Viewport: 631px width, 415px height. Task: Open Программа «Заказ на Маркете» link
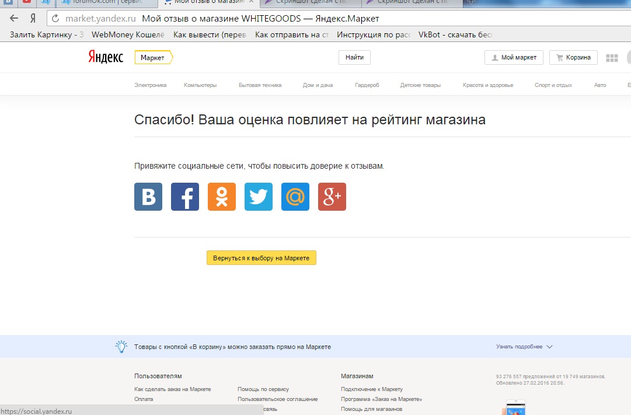(x=382, y=399)
